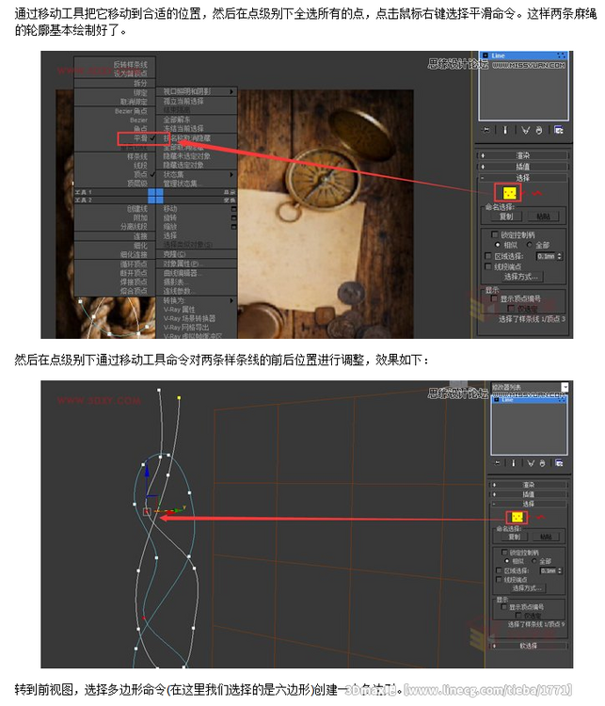Expand the 软选择 rollout in lower panel
The image size is (605, 706).
526,646
